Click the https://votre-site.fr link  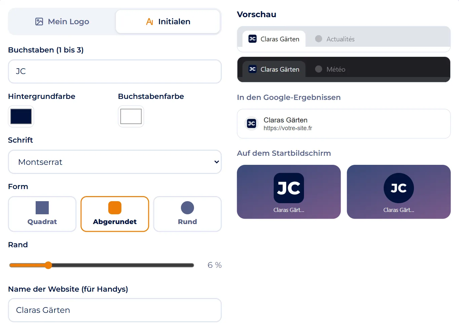pyautogui.click(x=288, y=128)
